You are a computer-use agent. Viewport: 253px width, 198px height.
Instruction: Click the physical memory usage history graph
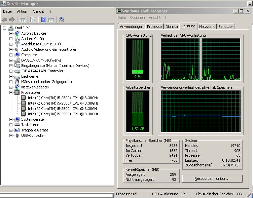pyautogui.click(x=201, y=111)
